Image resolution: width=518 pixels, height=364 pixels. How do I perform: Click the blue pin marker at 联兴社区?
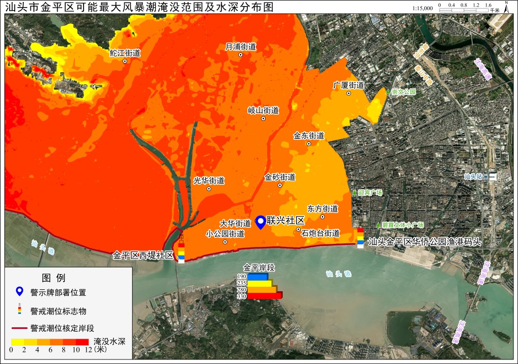(x=261, y=222)
